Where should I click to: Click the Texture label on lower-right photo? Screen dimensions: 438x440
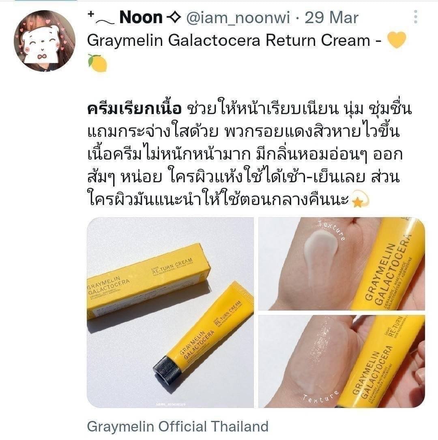point(320,396)
